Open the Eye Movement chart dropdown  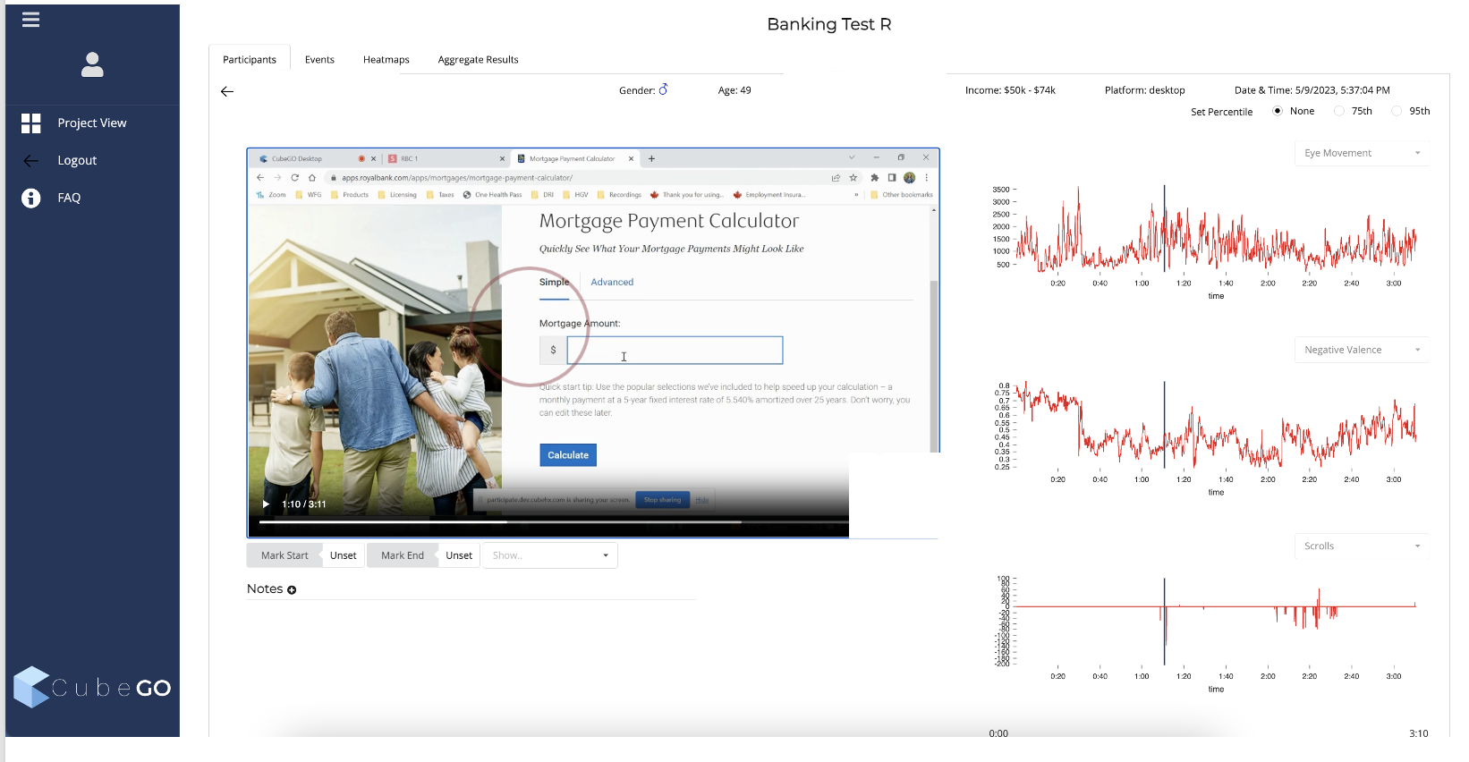pyautogui.click(x=1362, y=153)
